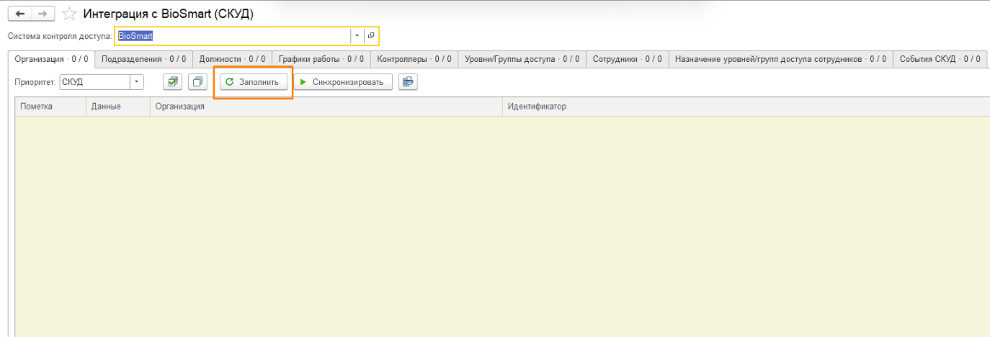990x337 pixels.
Task: Check all rows with the green checkmarks icon
Action: 173,81
